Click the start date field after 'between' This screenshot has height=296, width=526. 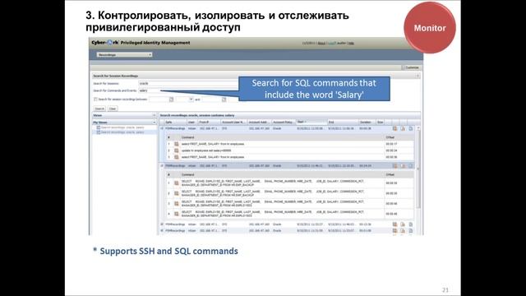pyautogui.click(x=159, y=99)
